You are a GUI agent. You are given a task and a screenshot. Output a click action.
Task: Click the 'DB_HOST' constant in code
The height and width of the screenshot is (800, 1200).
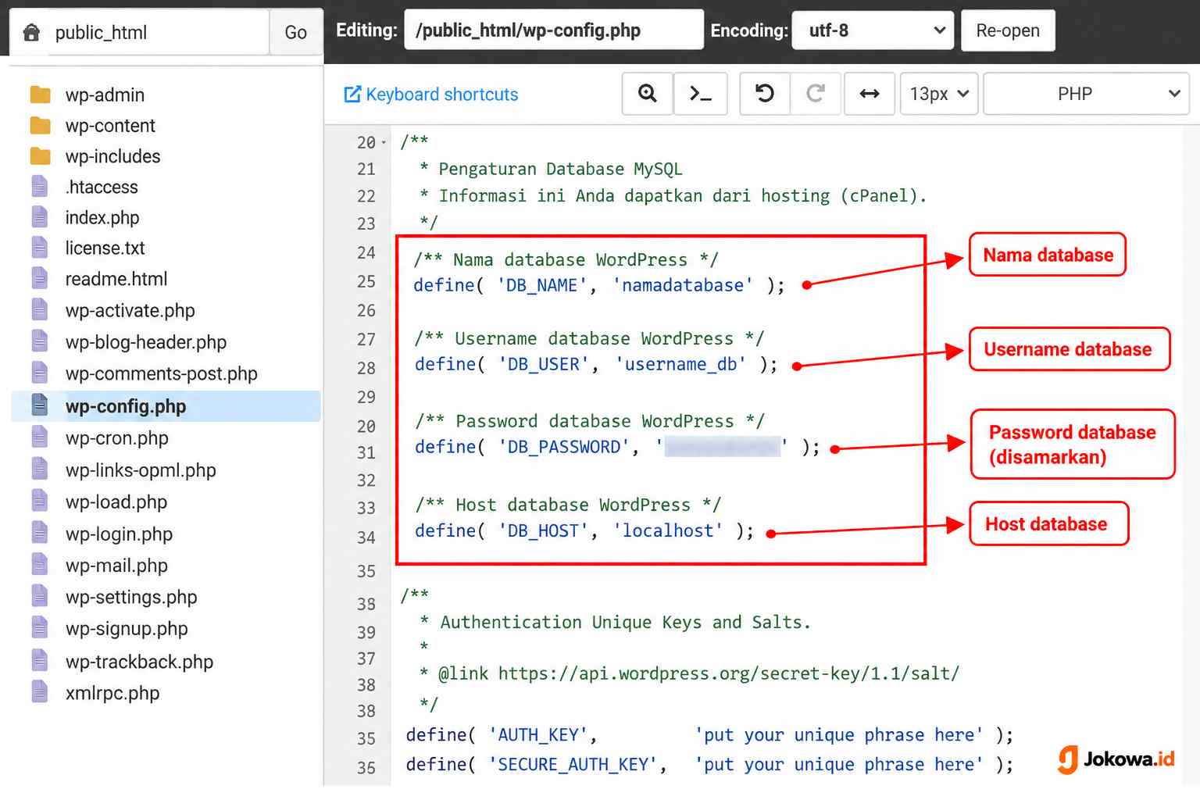(x=544, y=530)
